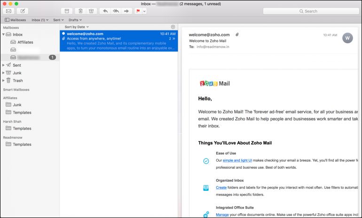Click the 'Smart Mailboxes' section header

[16, 90]
